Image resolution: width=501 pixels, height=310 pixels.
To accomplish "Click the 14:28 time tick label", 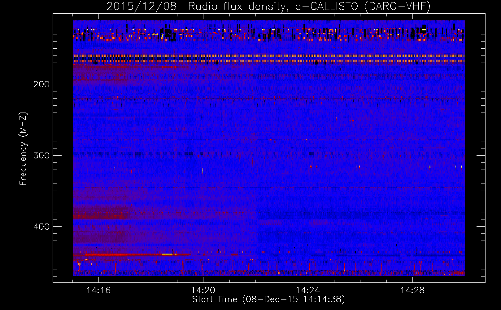I will pyautogui.click(x=412, y=290).
